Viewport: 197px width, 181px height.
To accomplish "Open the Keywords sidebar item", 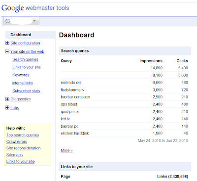I will tap(21, 75).
